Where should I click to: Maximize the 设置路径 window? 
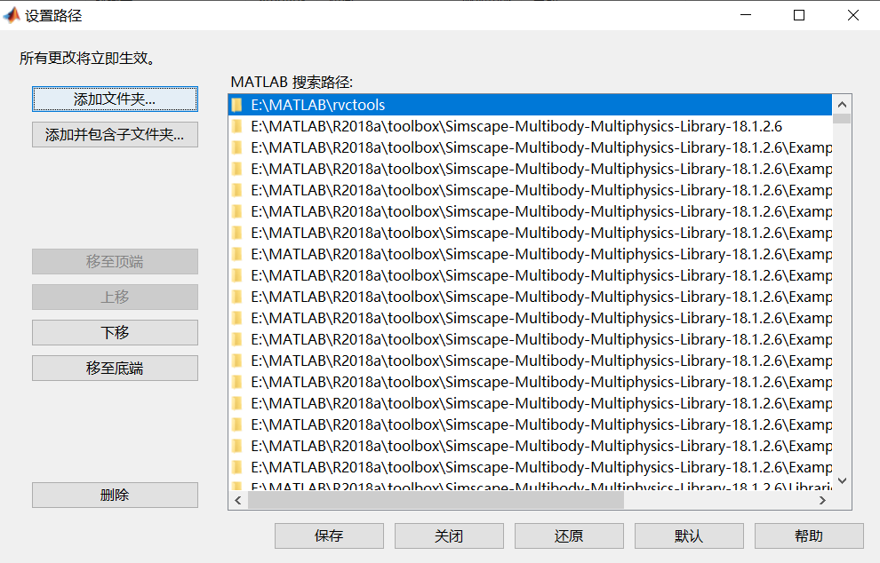click(x=799, y=15)
